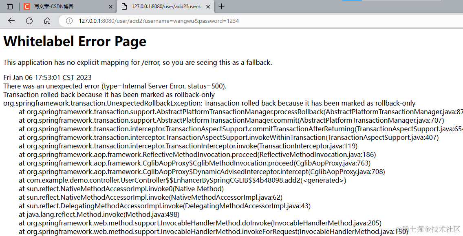Click the Whitelabel Error Page heading
The height and width of the screenshot is (236, 463).
75,41
